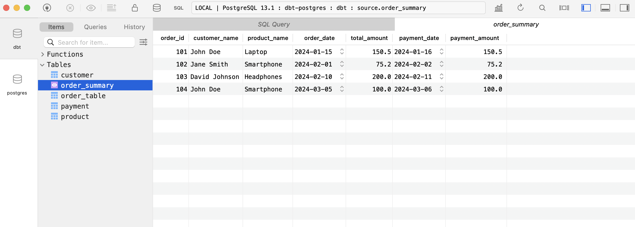Expand the Functions tree node
The height and width of the screenshot is (227, 635).
[43, 54]
